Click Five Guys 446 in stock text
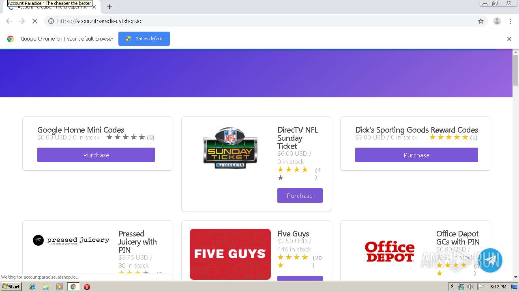The height and width of the screenshot is (292, 519). pos(294,249)
